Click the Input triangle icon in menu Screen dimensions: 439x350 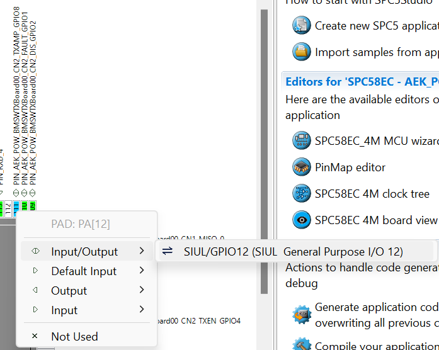[x=35, y=310]
